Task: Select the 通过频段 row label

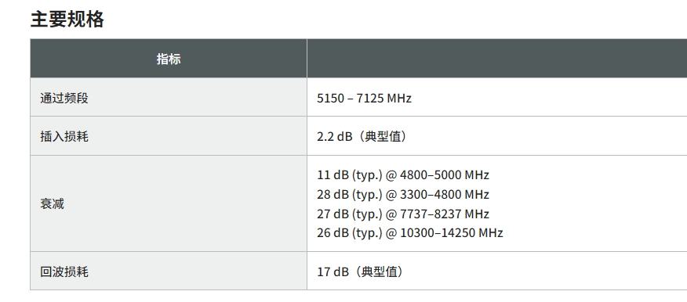Action: pos(64,98)
